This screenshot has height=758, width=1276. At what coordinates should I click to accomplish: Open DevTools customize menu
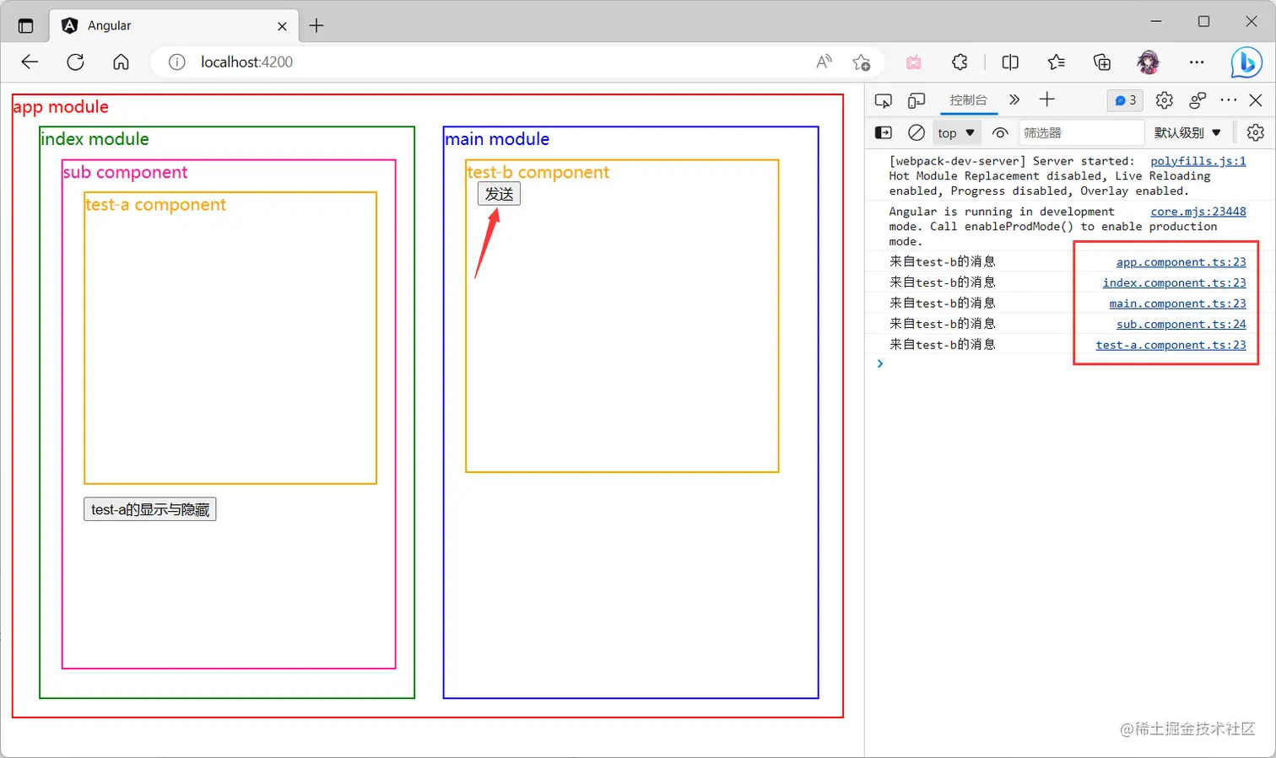(1229, 100)
